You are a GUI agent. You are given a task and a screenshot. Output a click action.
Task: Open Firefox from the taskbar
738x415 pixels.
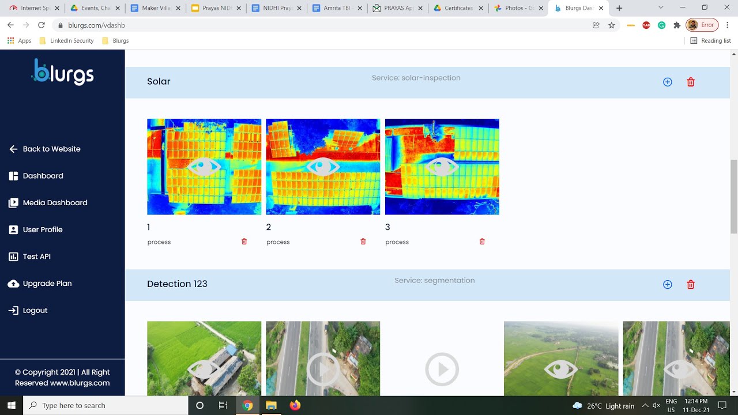point(295,405)
